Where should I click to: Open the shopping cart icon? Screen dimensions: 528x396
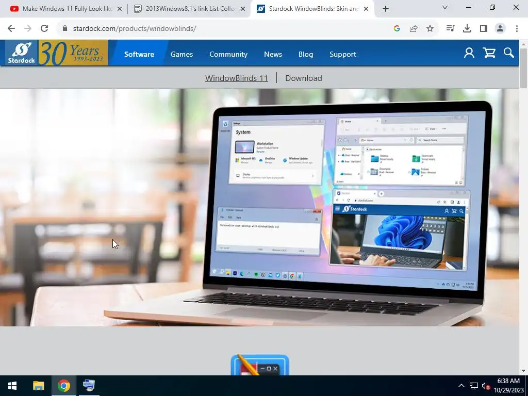pyautogui.click(x=489, y=53)
